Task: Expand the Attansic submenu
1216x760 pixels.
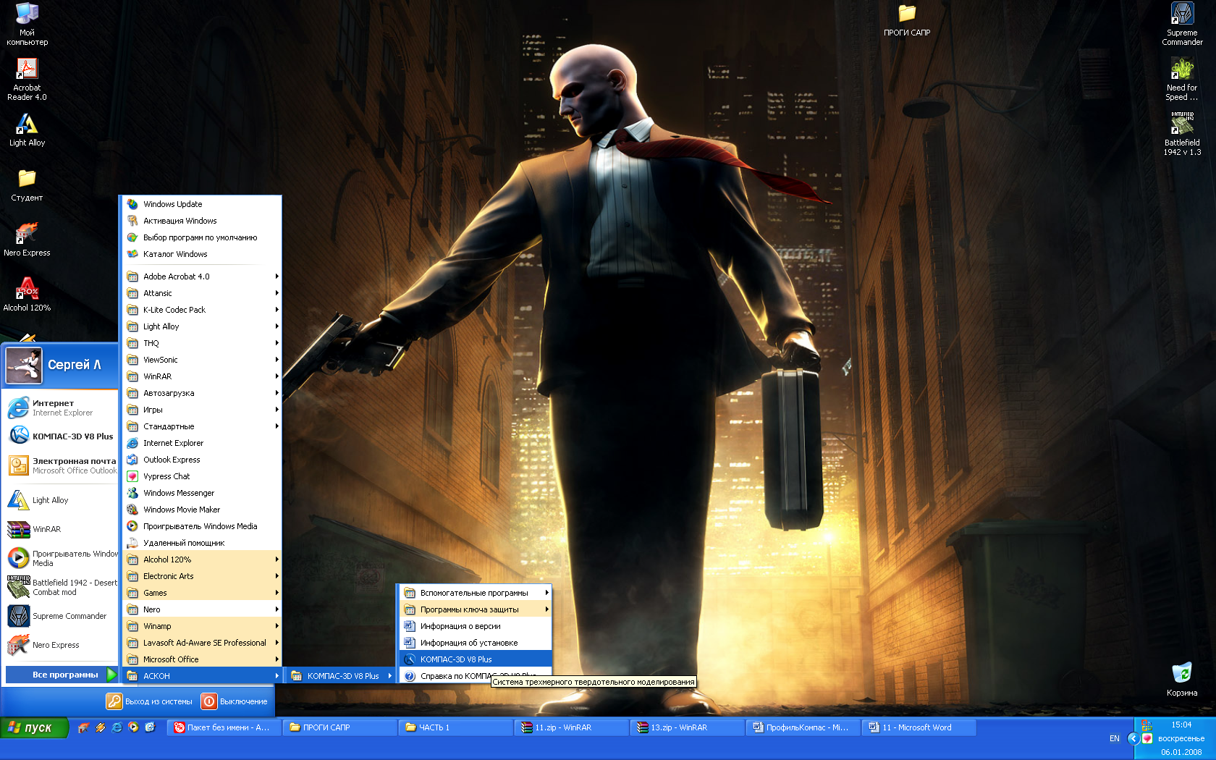Action: (x=202, y=293)
